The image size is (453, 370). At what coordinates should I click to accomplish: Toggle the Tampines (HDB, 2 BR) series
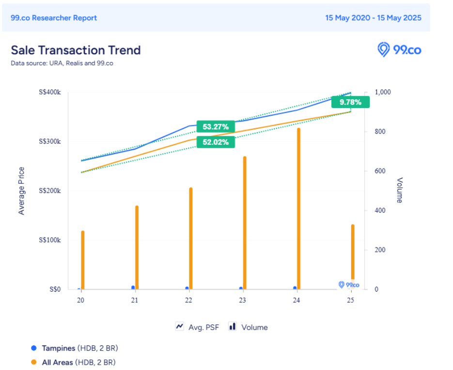(80, 348)
